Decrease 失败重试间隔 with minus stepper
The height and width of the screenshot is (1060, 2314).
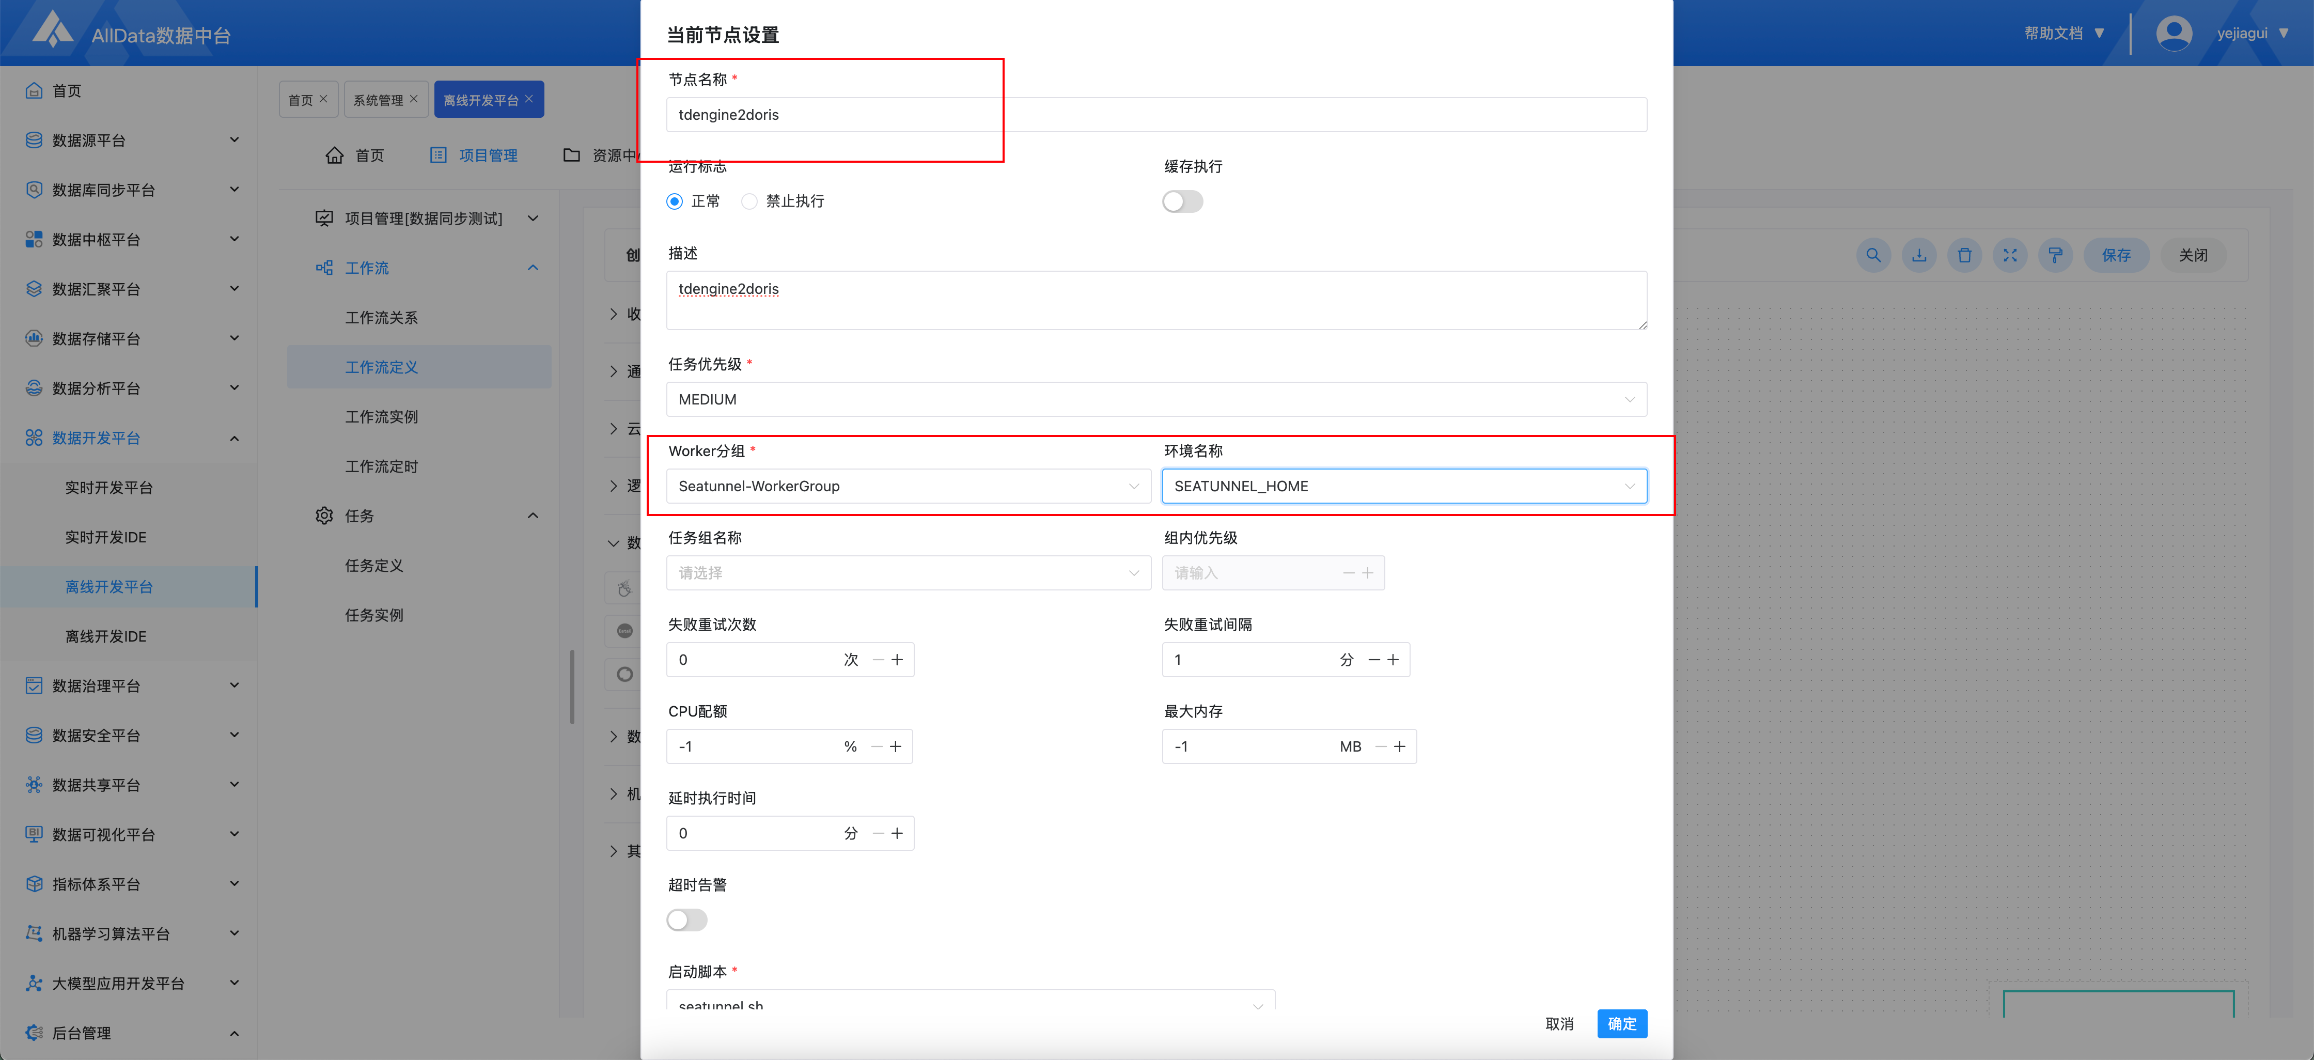click(1373, 659)
